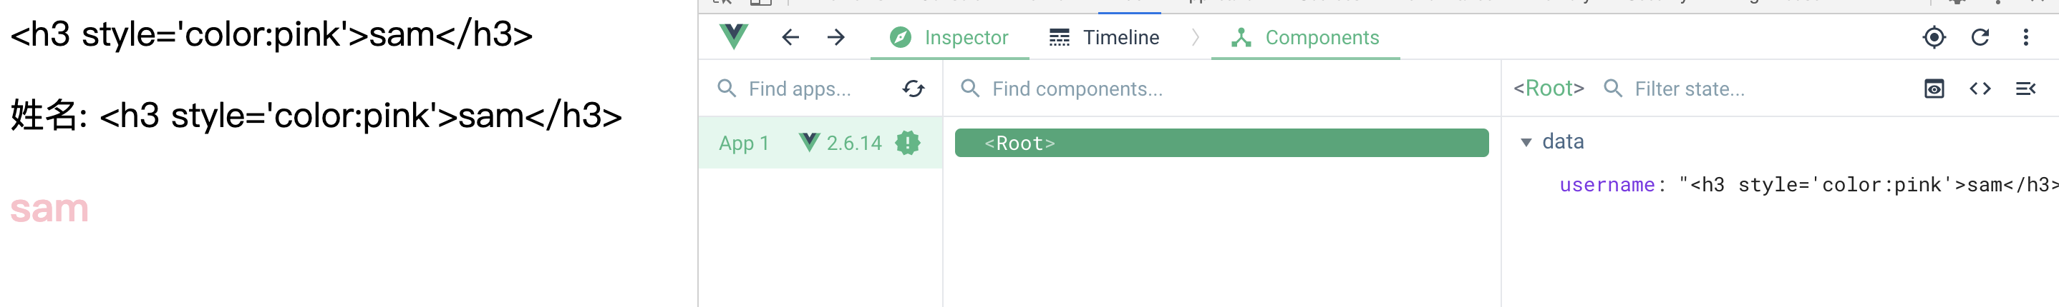Screen dimensions: 2059x307
Task: Click the Find components search field
Action: (x=1221, y=89)
